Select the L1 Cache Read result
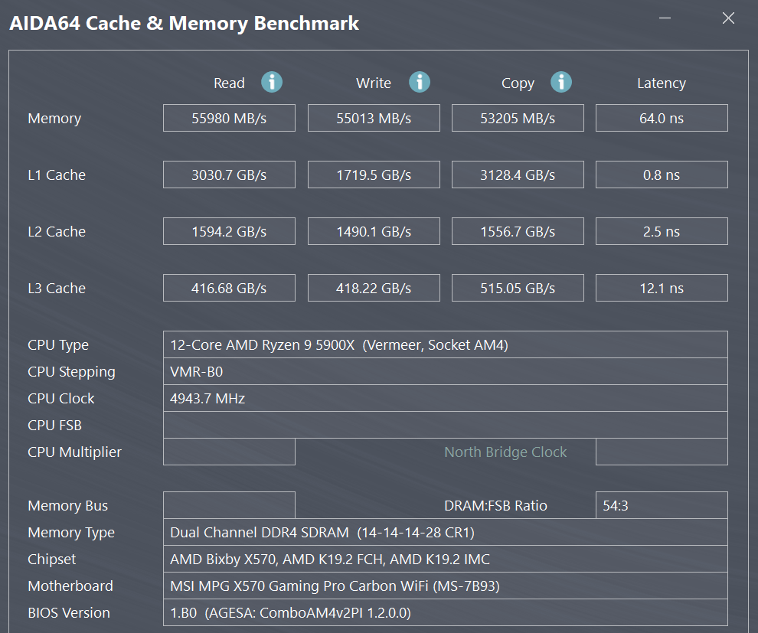The image size is (758, 633). (x=229, y=175)
